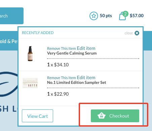
Task: Remove the Very Gentle Calming Serum item
Action: pos(62,48)
